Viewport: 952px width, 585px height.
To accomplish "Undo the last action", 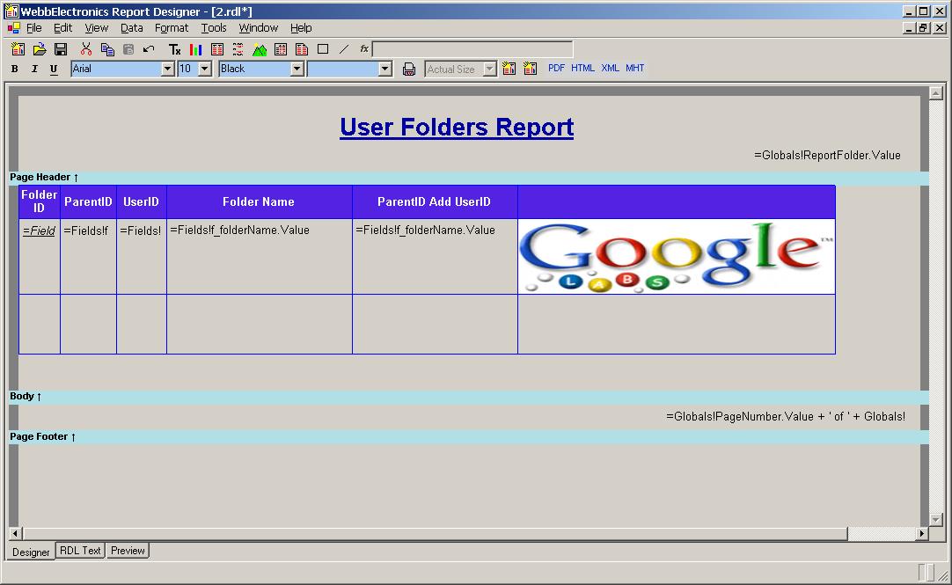I will pyautogui.click(x=149, y=49).
